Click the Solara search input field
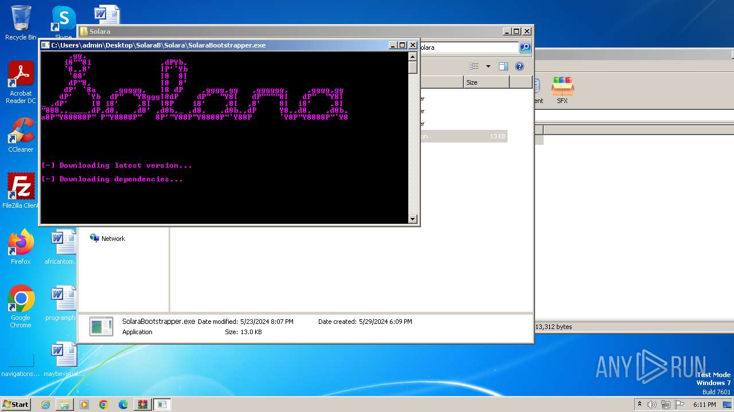 [x=468, y=47]
